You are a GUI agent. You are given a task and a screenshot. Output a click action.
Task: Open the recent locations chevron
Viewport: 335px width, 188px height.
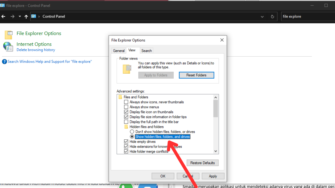pos(20,16)
